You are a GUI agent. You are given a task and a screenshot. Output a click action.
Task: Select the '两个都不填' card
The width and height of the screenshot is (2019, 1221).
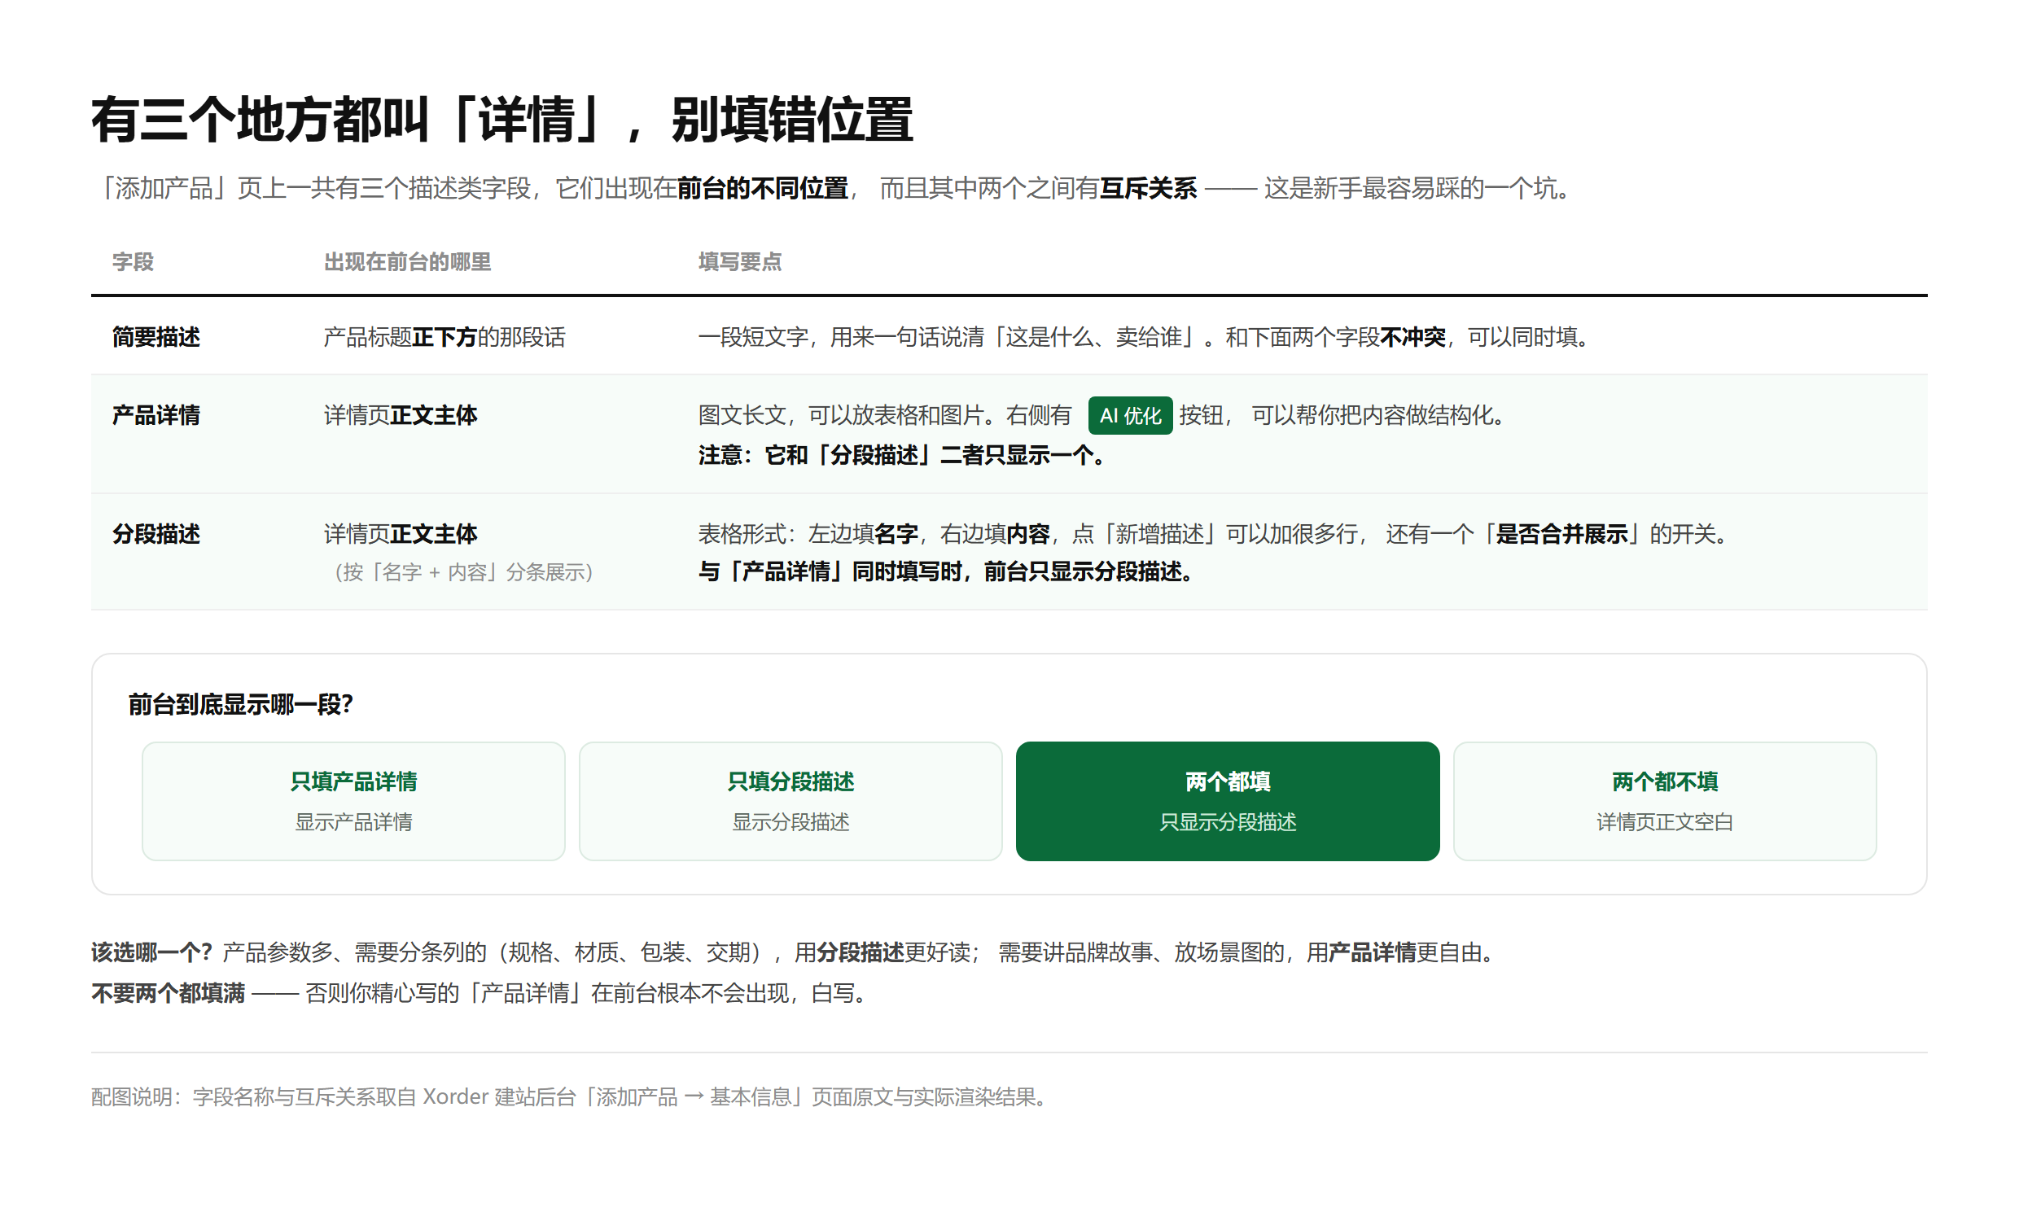pyautogui.click(x=1665, y=801)
